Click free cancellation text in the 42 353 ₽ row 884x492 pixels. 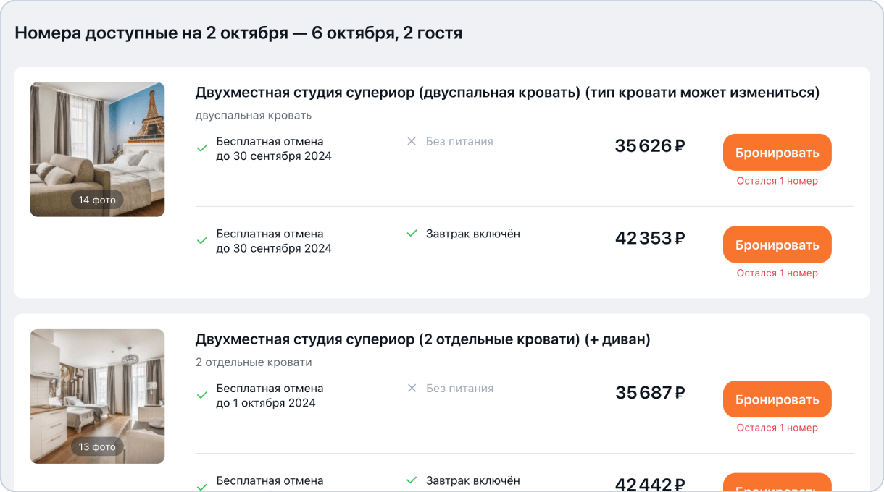pyautogui.click(x=274, y=241)
